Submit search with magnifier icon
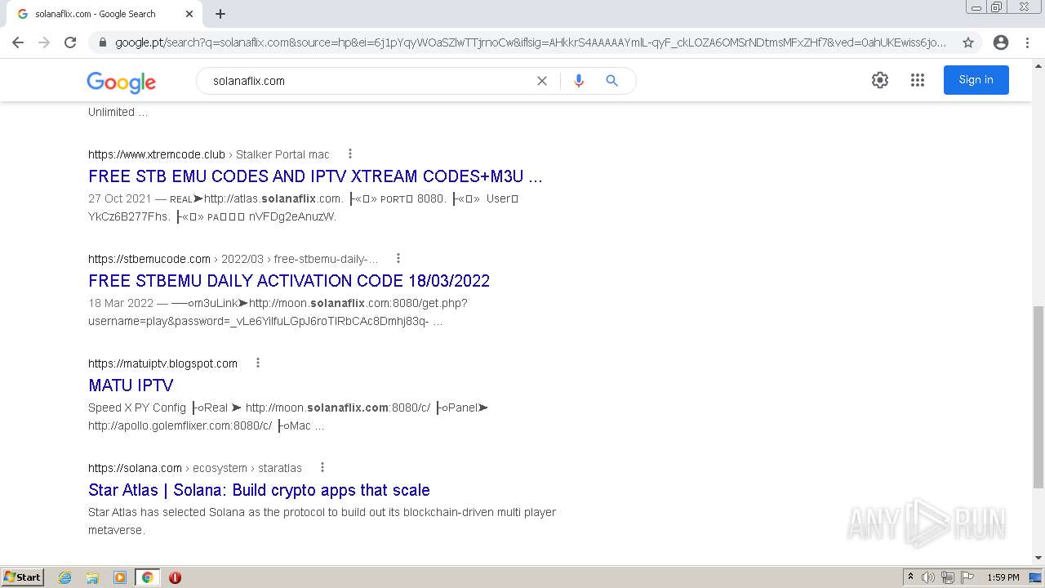 coord(612,81)
